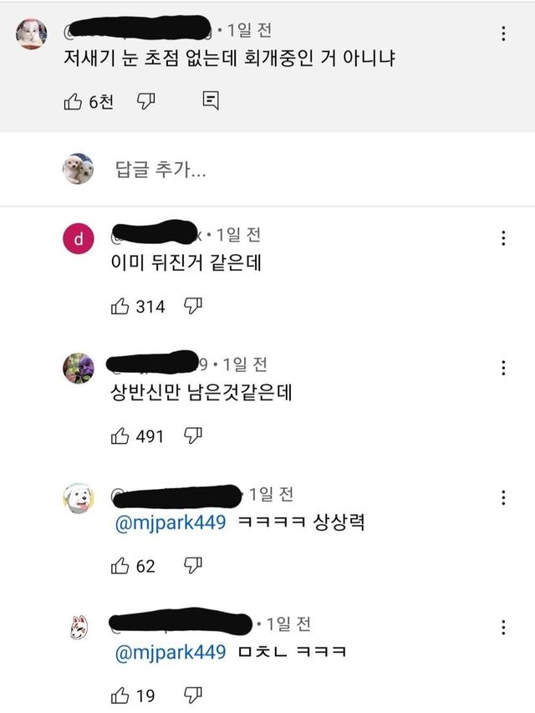Open @mjpark449 mention in 상상력 reply
The width and height of the screenshot is (535, 713).
pyautogui.click(x=171, y=522)
